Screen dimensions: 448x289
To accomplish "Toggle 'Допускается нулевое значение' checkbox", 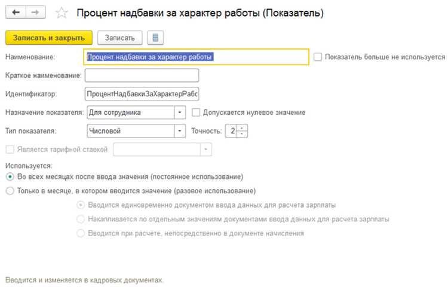I will point(196,112).
